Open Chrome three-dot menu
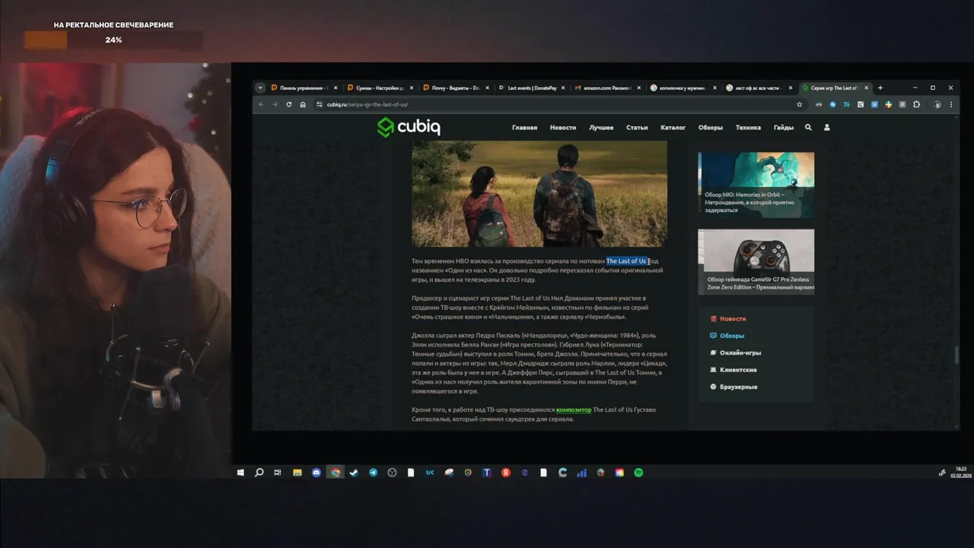The width and height of the screenshot is (974, 548). (x=951, y=104)
